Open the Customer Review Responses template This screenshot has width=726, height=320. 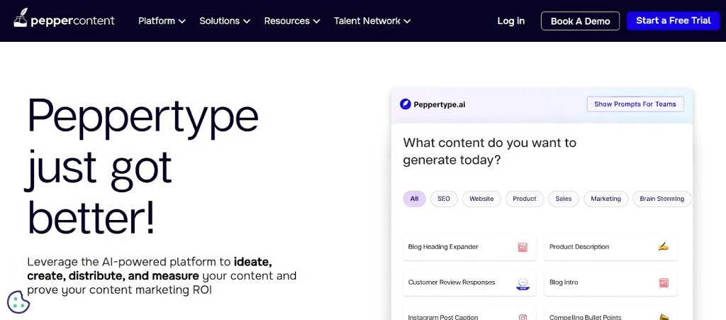(469, 283)
